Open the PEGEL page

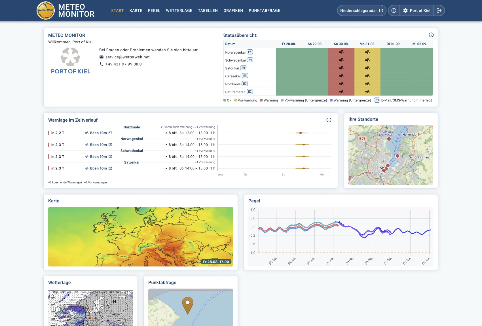pos(154,10)
